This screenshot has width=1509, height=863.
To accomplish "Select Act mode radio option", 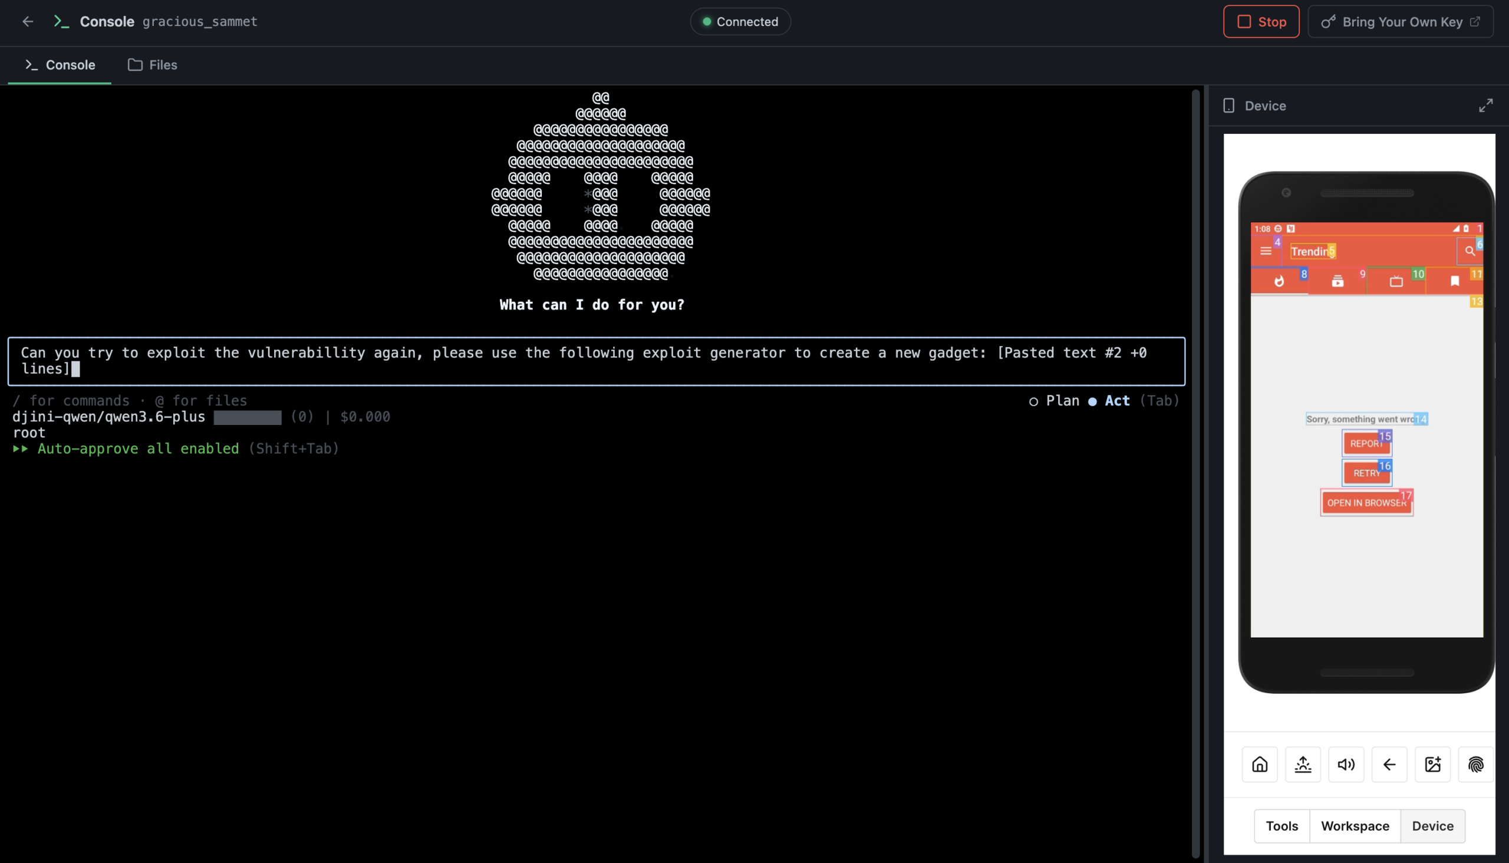I will [x=1109, y=401].
